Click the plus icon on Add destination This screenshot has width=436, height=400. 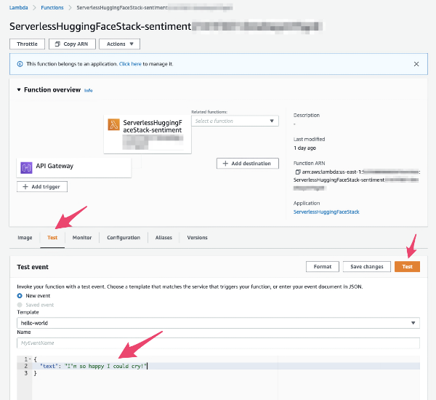(x=225, y=164)
